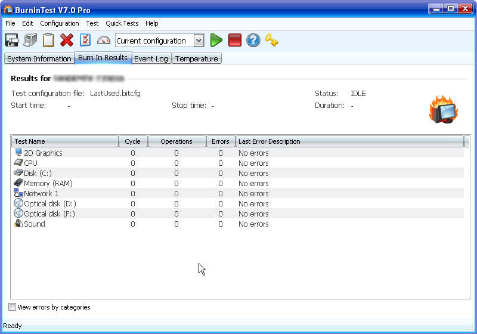The image size is (477, 334).
Task: Open the Test menu
Action: (92, 23)
